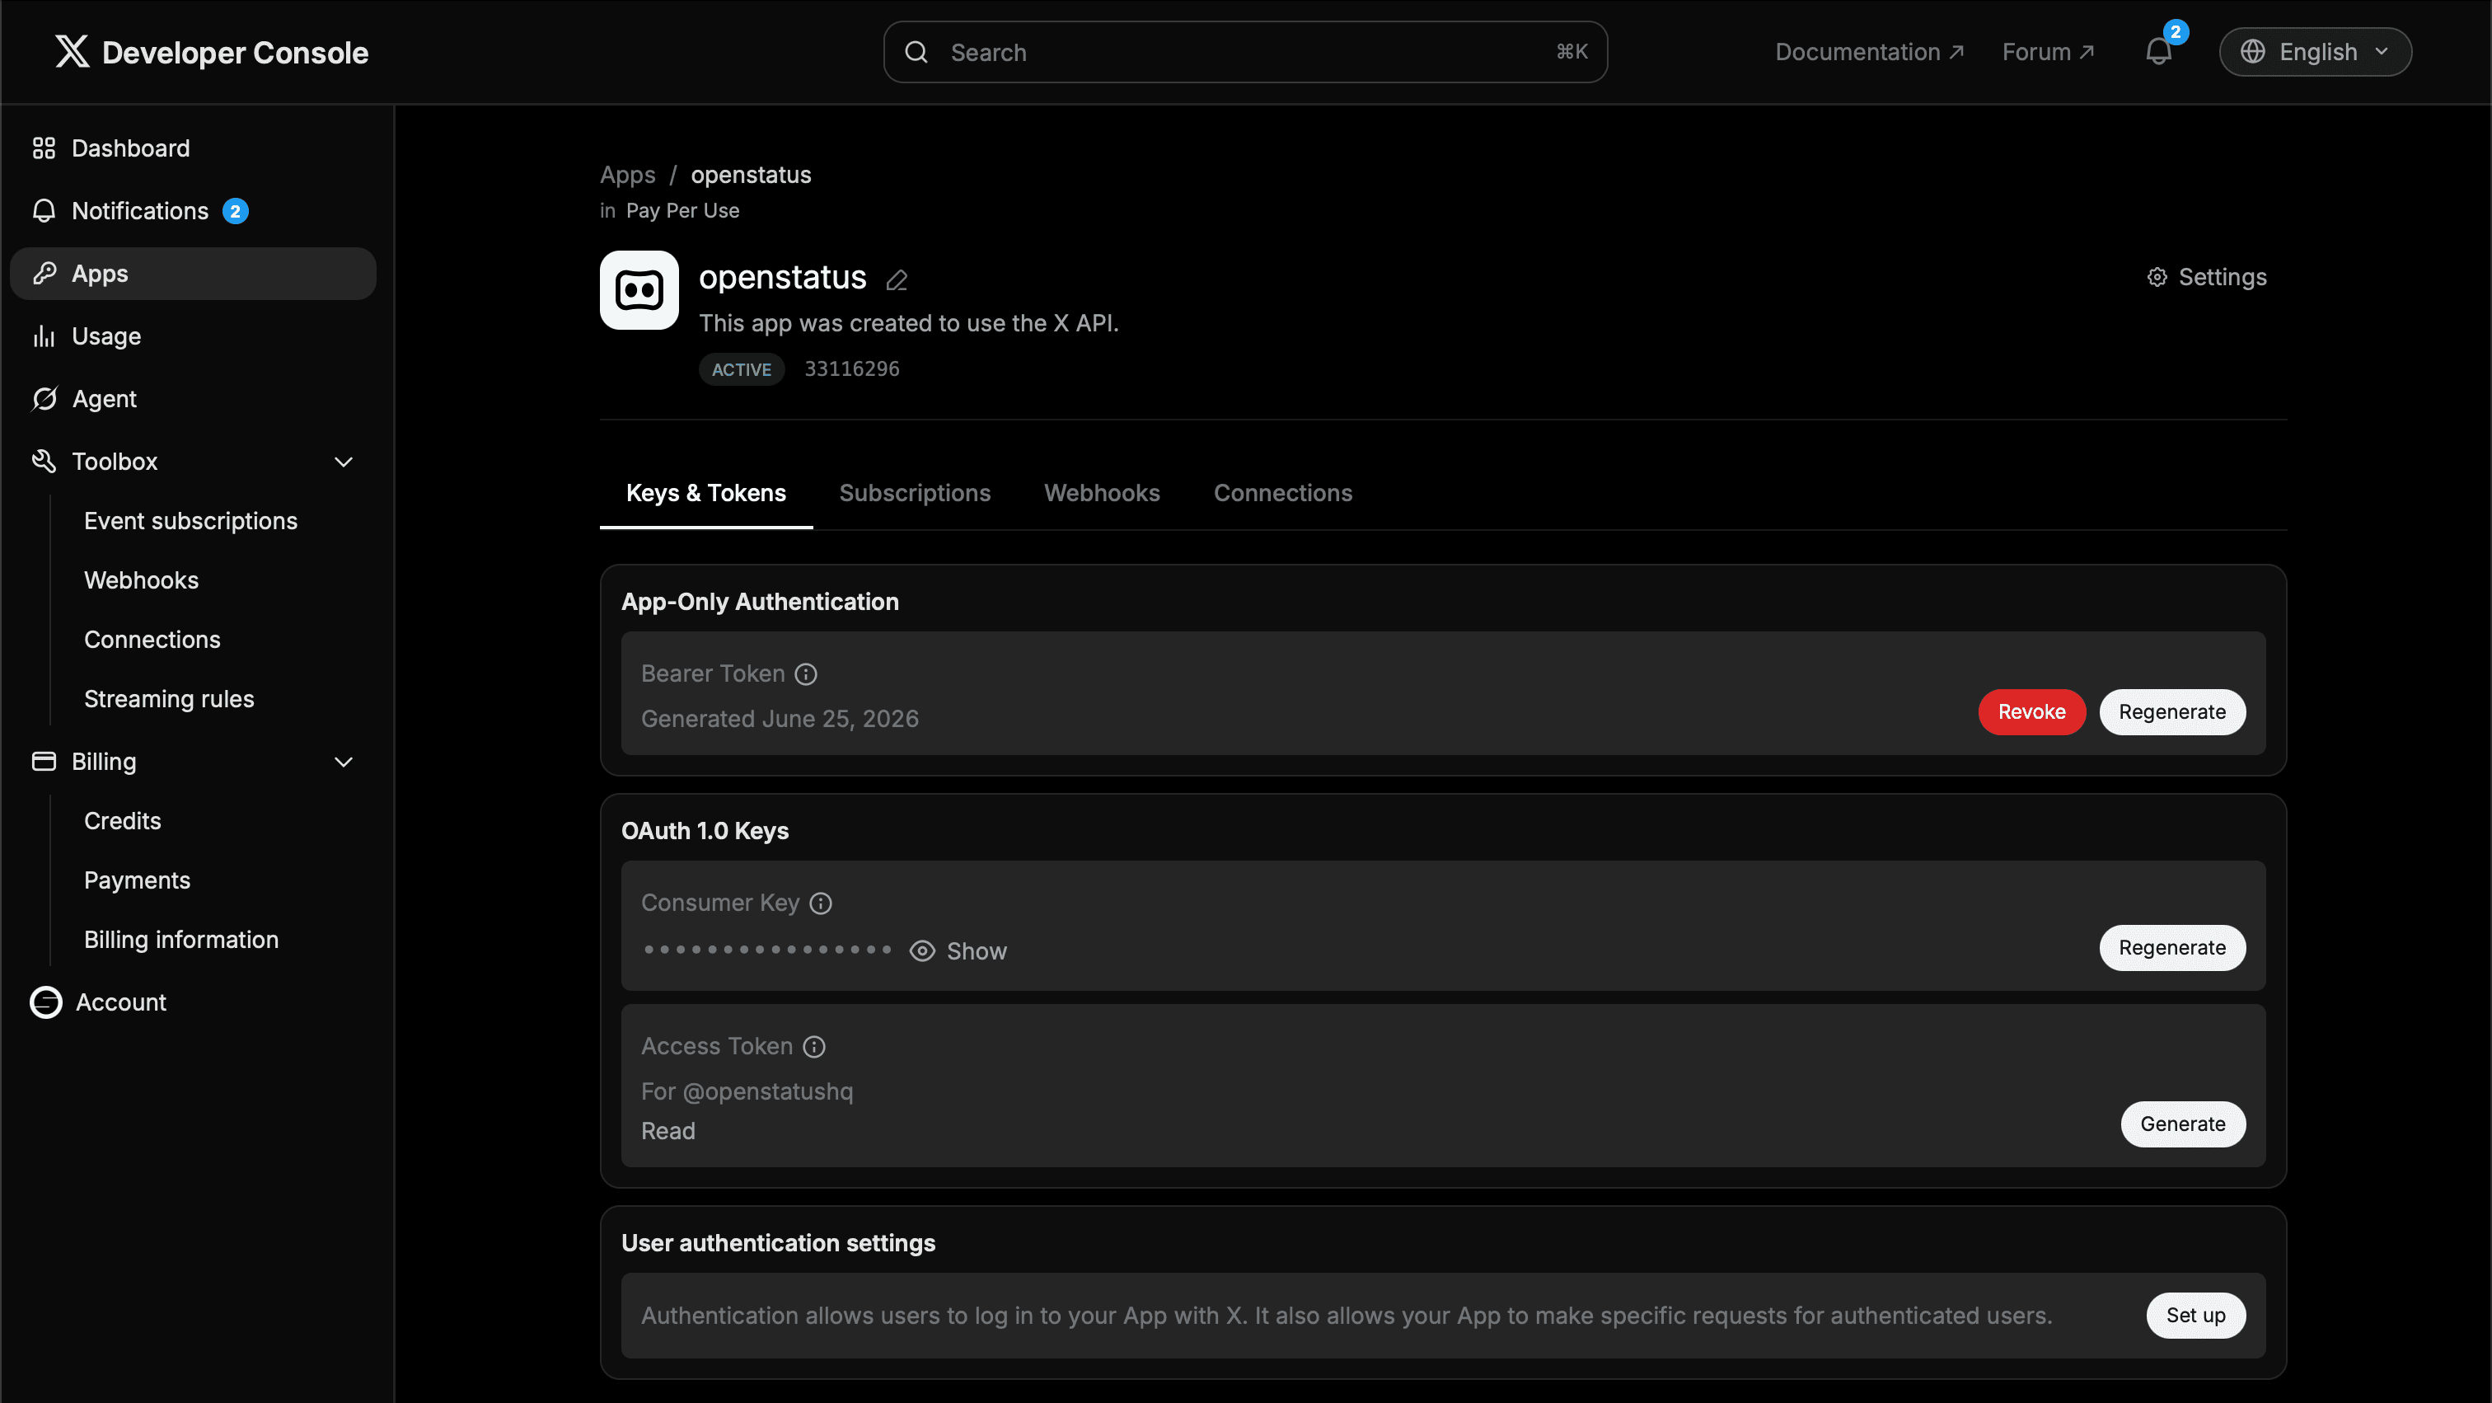
Task: Open the Forum link
Action: [2048, 52]
